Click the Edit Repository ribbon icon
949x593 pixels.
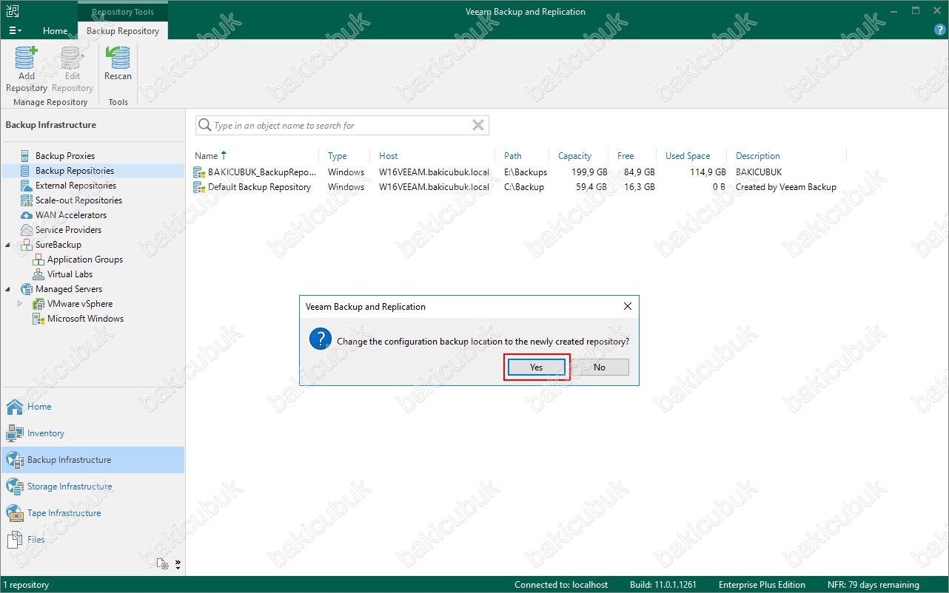tap(72, 69)
